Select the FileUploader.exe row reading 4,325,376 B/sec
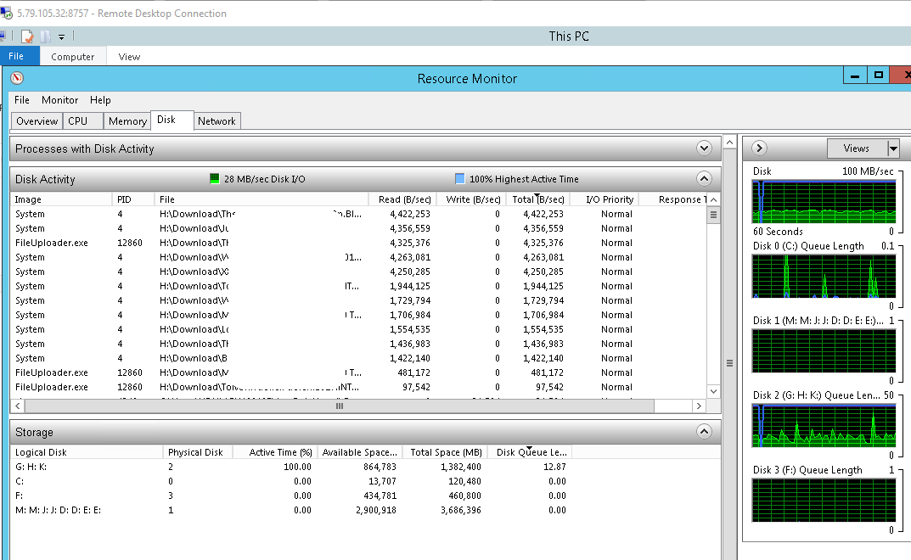This screenshot has width=911, height=560. click(x=255, y=243)
